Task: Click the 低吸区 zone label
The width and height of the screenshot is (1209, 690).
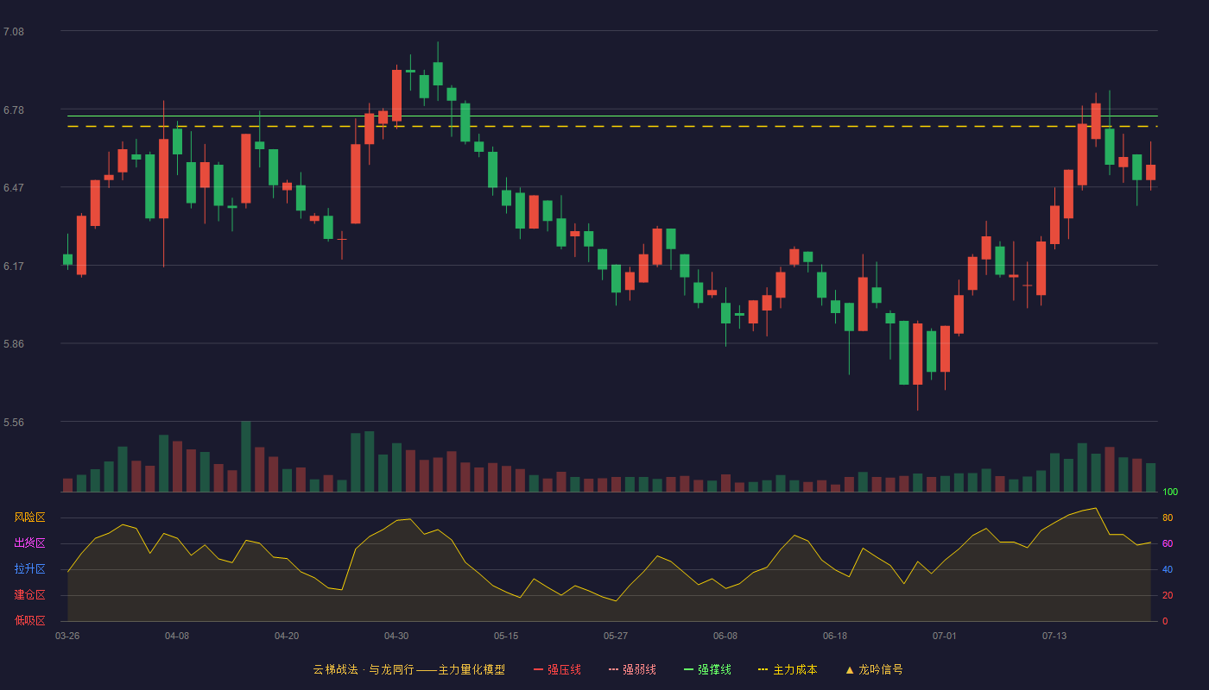Action: 30,620
